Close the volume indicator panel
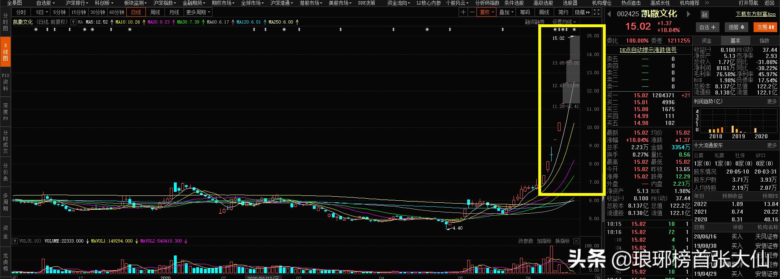Screen dimensions: 780x279 pyautogui.click(x=576, y=241)
